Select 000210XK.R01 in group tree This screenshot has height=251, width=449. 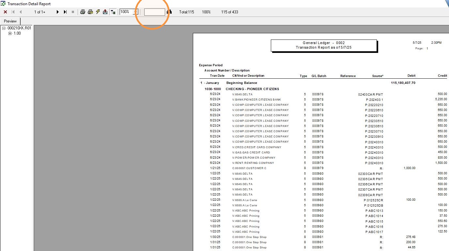click(x=19, y=28)
